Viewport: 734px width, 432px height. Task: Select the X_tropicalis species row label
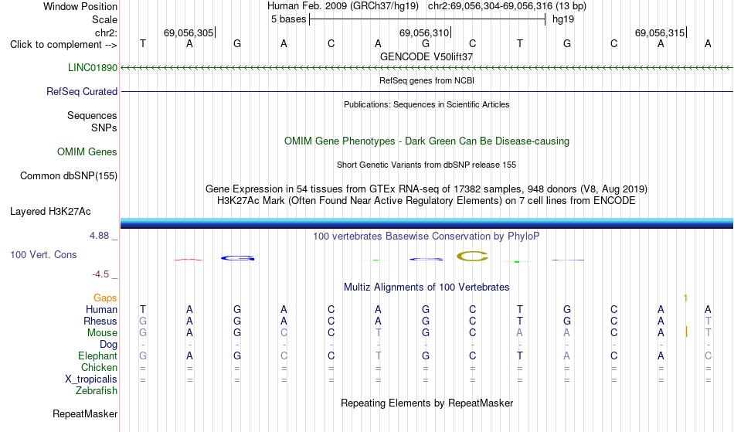(91, 379)
